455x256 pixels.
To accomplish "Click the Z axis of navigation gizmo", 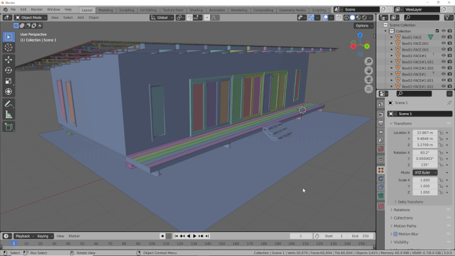I will point(360,35).
